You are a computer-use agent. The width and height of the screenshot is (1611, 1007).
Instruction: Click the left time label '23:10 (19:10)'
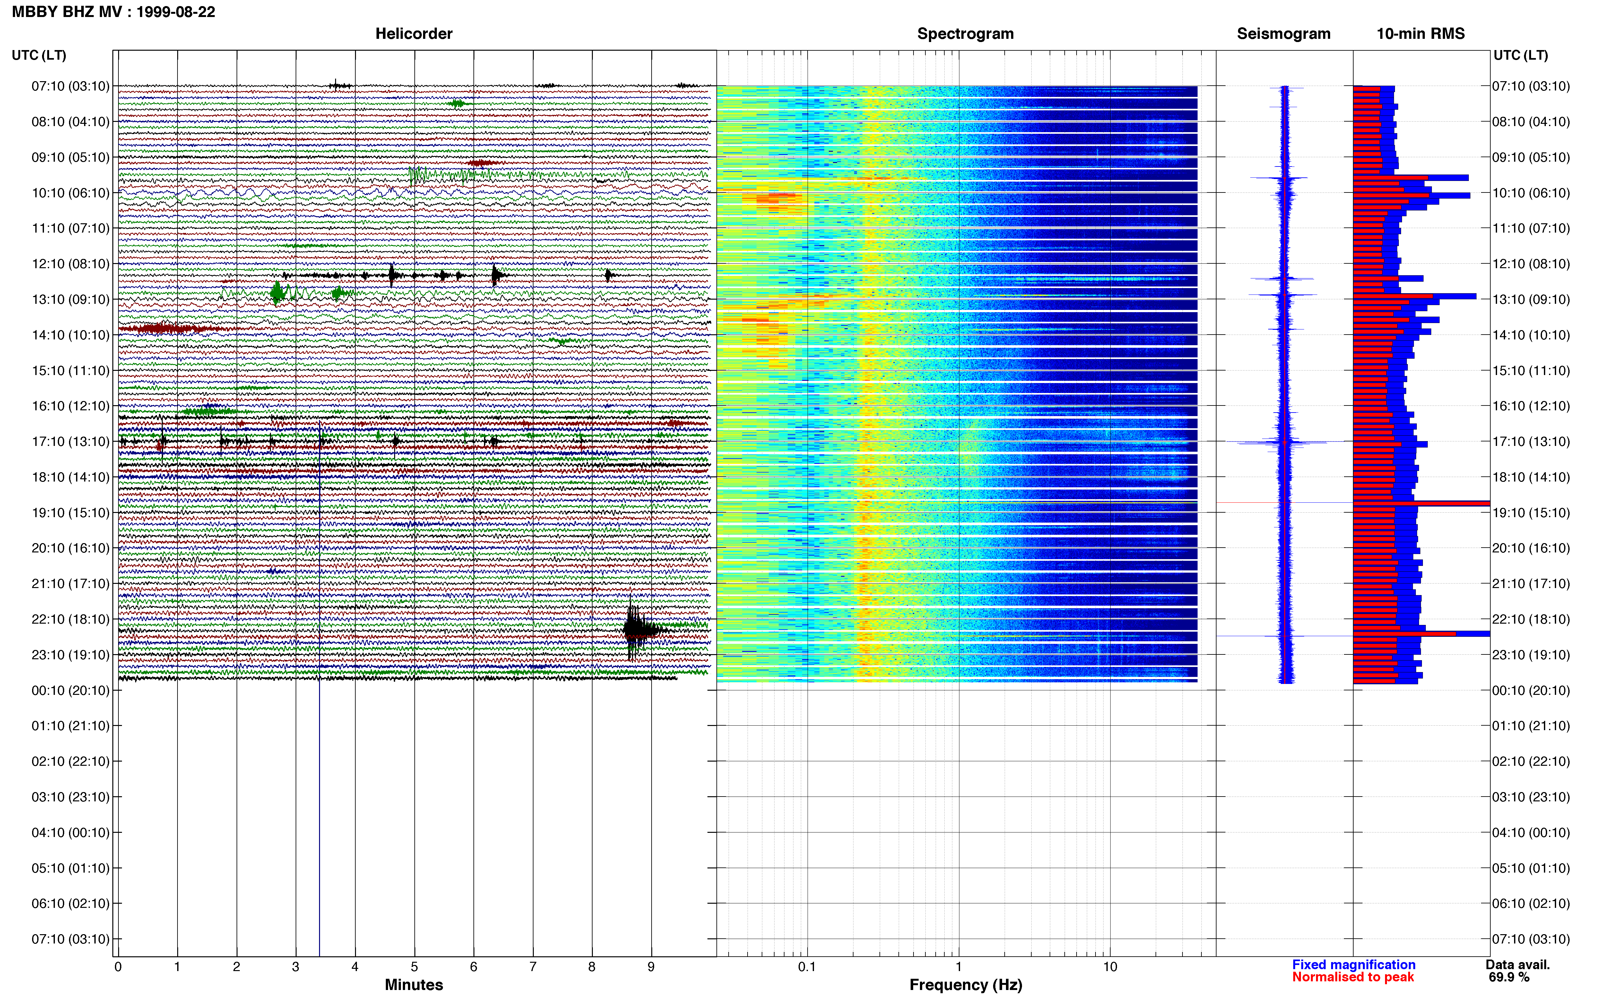(x=71, y=655)
